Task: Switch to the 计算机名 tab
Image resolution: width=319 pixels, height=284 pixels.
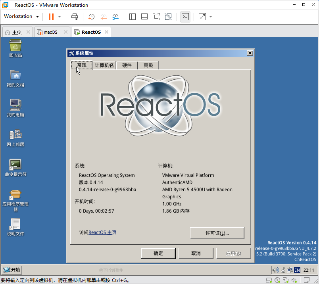Action: point(104,65)
